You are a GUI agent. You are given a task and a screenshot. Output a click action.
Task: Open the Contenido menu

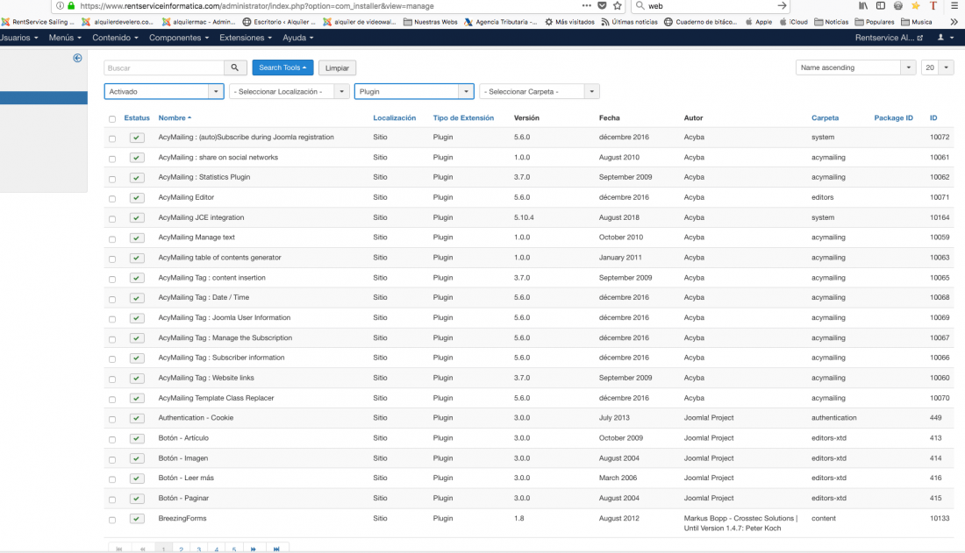coord(115,38)
